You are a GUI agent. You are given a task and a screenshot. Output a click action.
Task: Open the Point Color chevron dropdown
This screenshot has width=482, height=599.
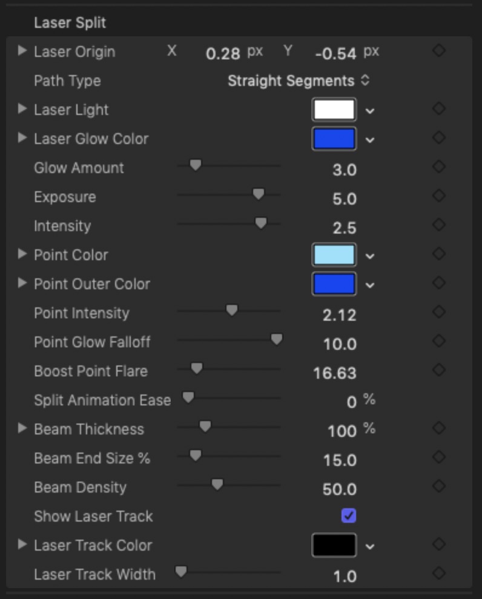pos(369,256)
